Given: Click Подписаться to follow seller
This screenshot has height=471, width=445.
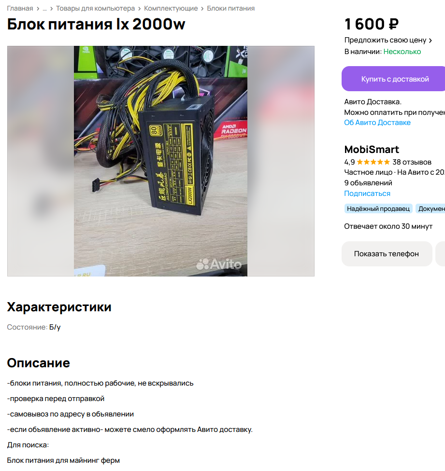Looking at the screenshot, I should point(367,194).
